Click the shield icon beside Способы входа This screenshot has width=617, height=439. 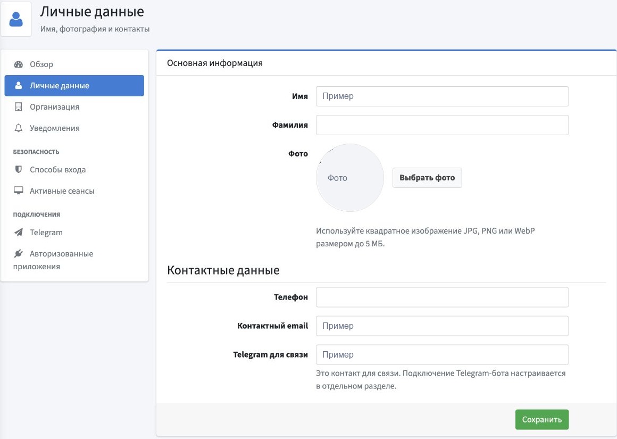point(19,169)
